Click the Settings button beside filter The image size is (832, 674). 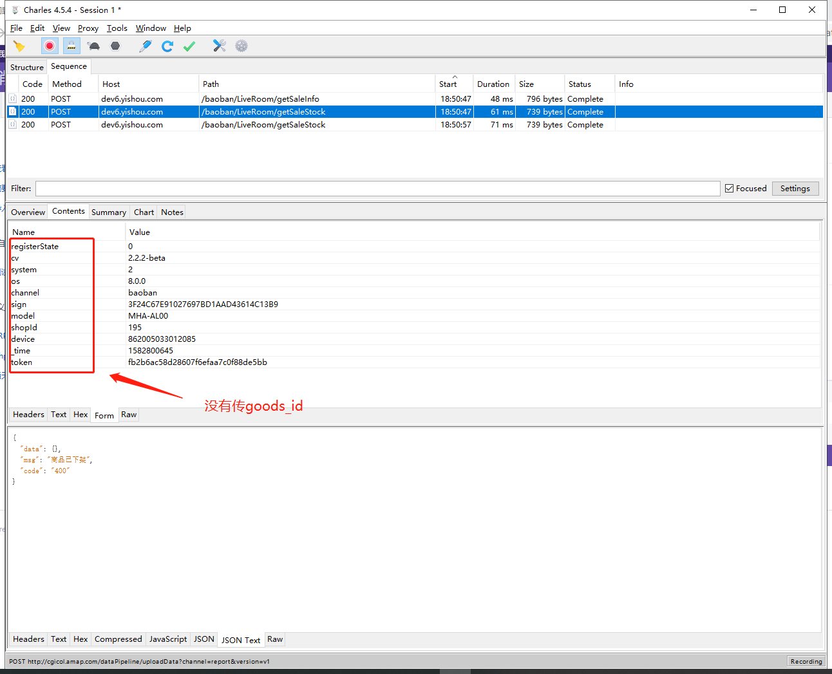tap(795, 189)
